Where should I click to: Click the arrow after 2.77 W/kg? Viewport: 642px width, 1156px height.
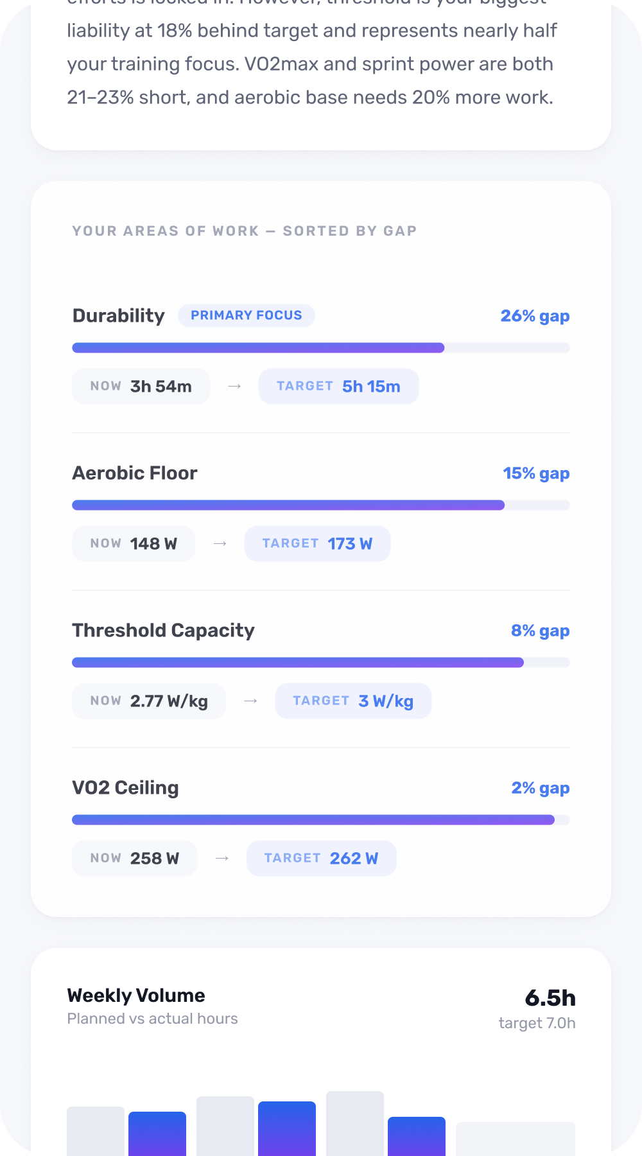point(250,701)
